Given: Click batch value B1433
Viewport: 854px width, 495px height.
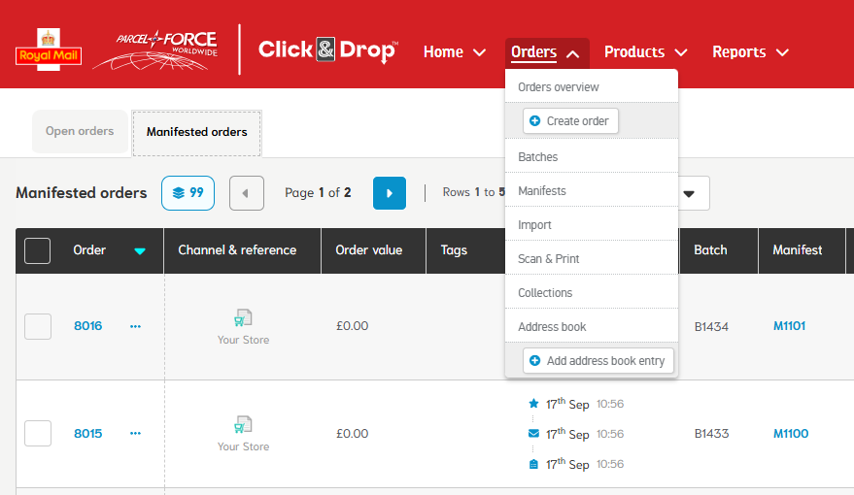Looking at the screenshot, I should point(711,434).
